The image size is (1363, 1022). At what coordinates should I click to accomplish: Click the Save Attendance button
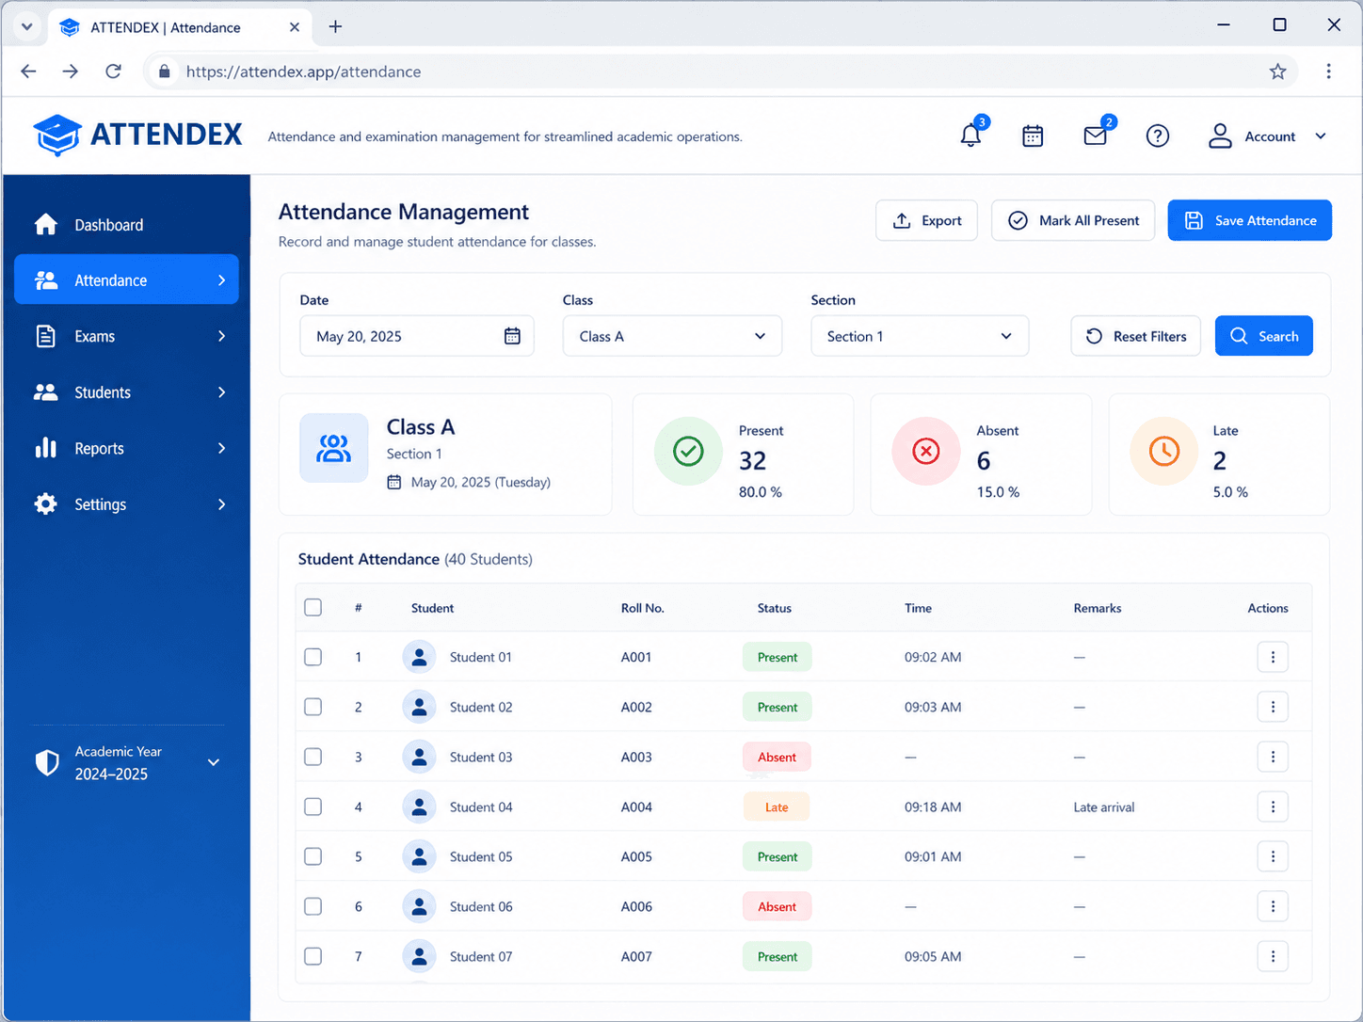point(1249,220)
